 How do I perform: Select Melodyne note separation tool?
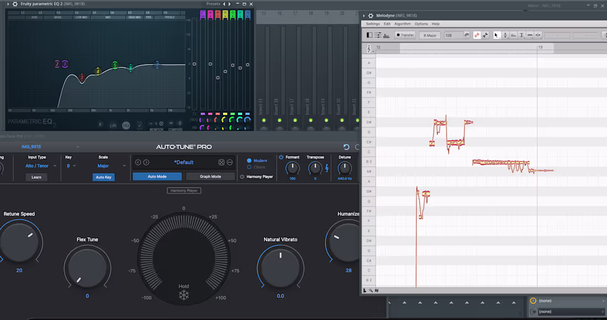pos(538,35)
